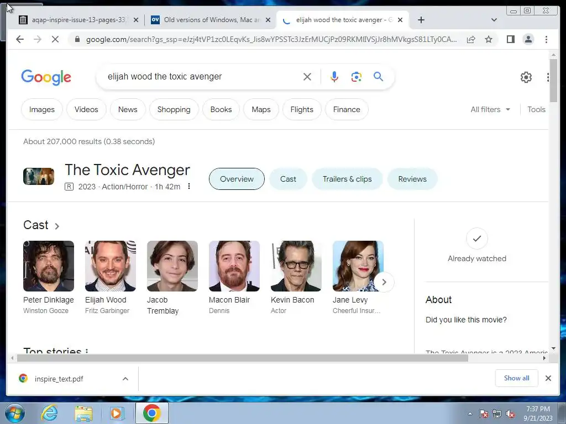Launch Internet Explorer from taskbar

[x=49, y=413]
